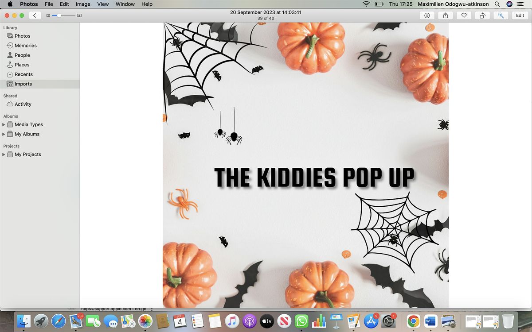The image size is (532, 332).
Task: Open the View menu in menu bar
Action: tap(103, 4)
